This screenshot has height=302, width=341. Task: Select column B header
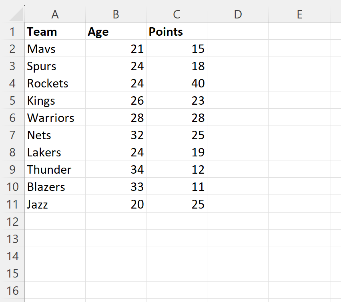click(116, 14)
